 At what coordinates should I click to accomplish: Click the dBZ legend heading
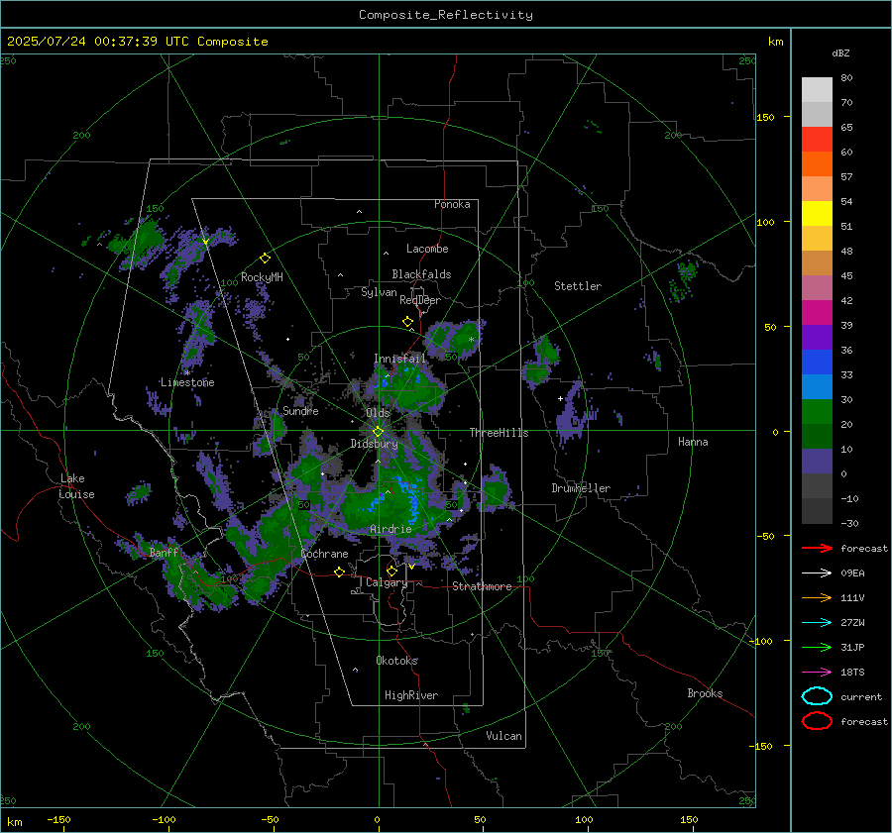[x=840, y=52]
